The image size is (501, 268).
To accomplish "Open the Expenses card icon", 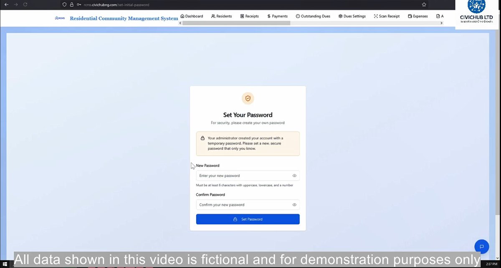I will pyautogui.click(x=410, y=16).
